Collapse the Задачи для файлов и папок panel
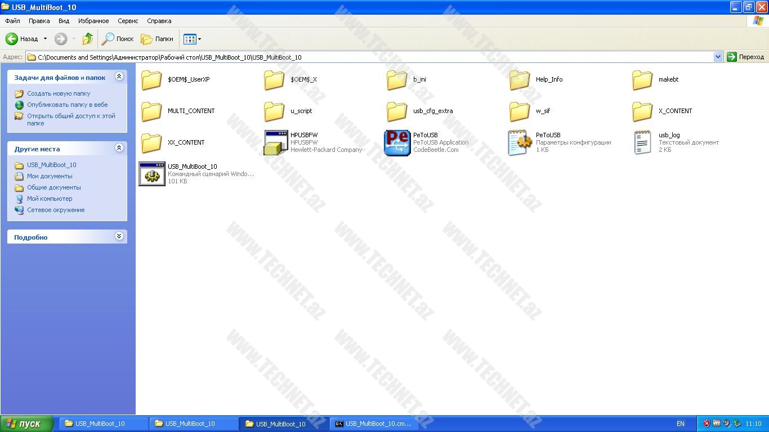 click(x=119, y=76)
